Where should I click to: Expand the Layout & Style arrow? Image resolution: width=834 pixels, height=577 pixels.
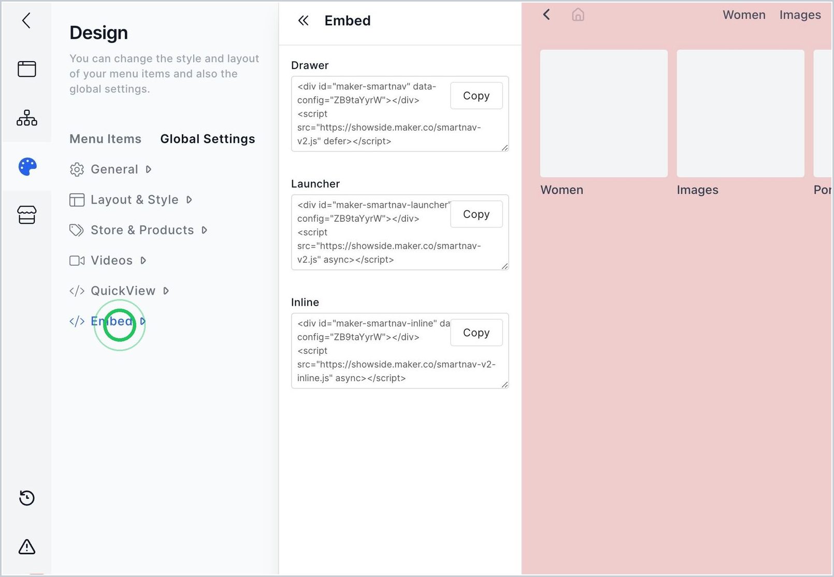tap(189, 200)
